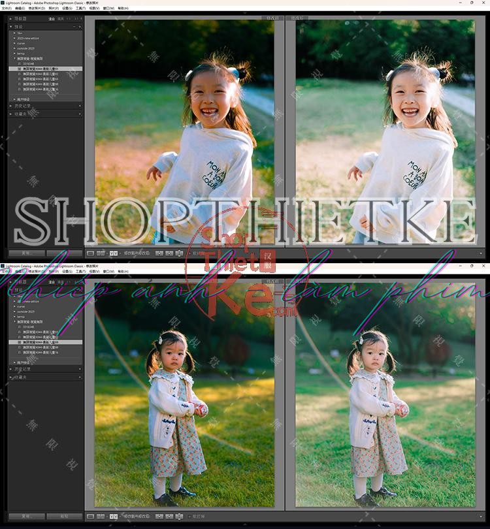This screenshot has width=490, height=529.
Task: Open 修改照片(D) menu in top Lightroom window
Action: (37, 8)
